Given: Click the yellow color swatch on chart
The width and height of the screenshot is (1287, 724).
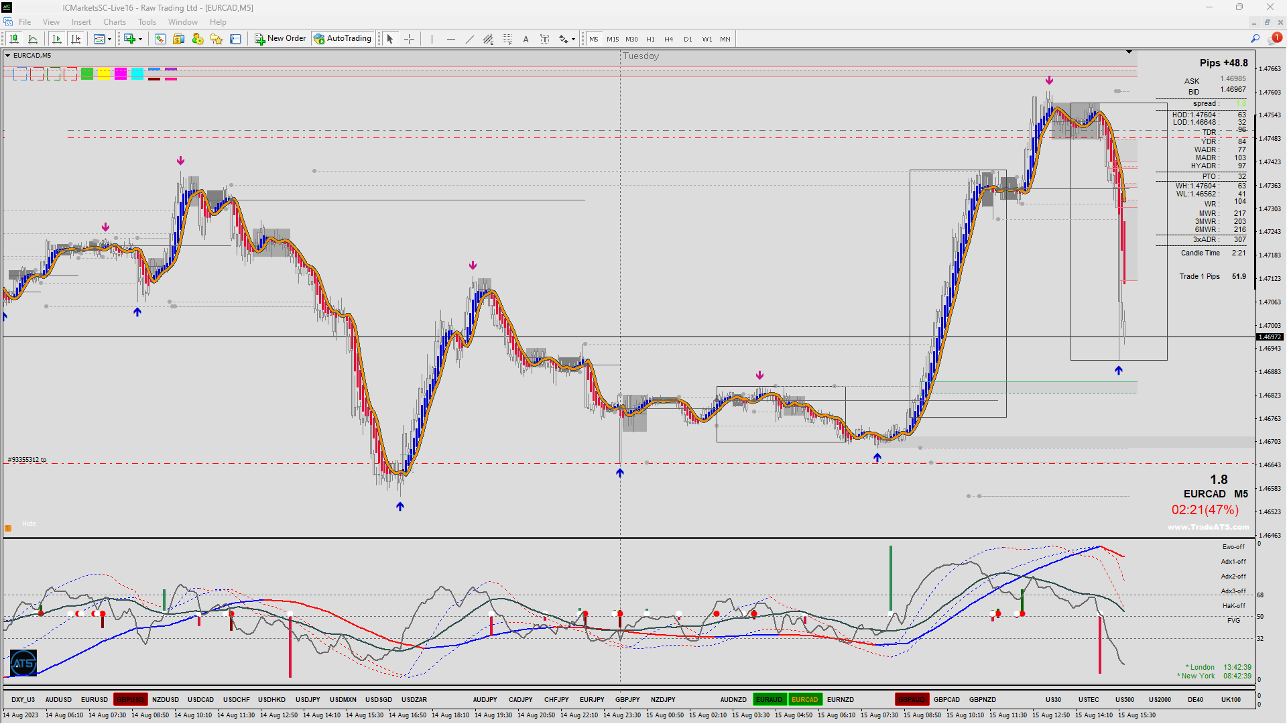Looking at the screenshot, I should pyautogui.click(x=103, y=73).
